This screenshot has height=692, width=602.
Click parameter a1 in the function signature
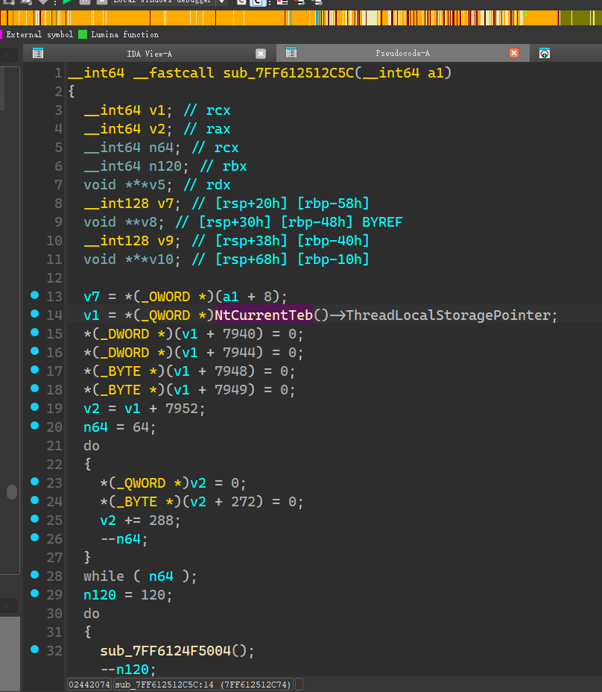coord(436,73)
